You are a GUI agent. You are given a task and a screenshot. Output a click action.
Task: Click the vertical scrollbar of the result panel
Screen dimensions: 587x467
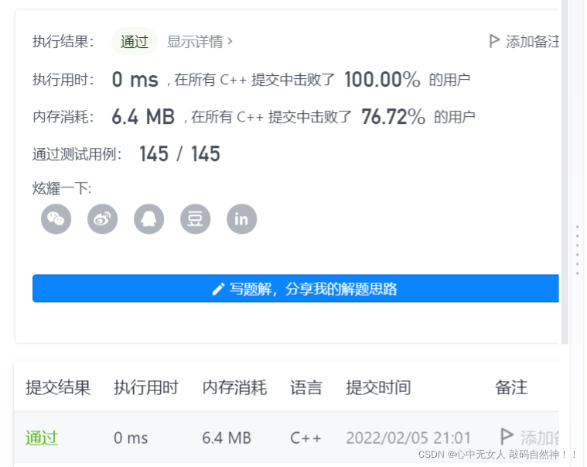click(x=565, y=173)
